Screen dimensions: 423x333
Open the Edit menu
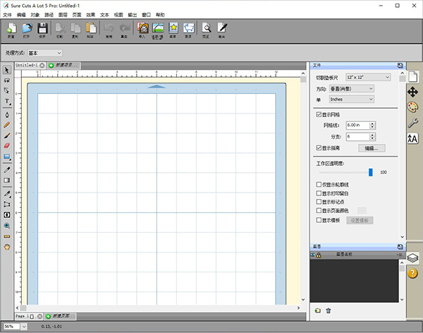pos(21,15)
